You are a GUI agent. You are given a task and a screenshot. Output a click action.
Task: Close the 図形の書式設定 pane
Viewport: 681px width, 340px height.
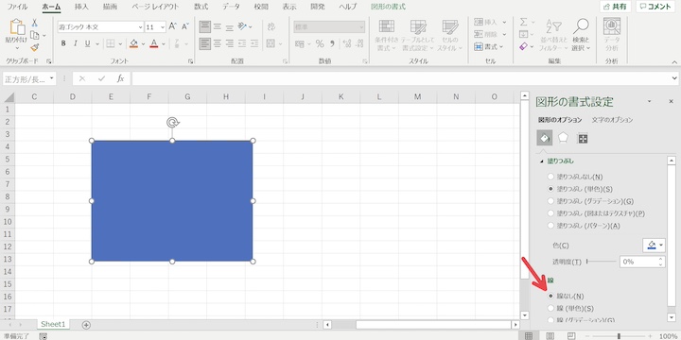[671, 101]
